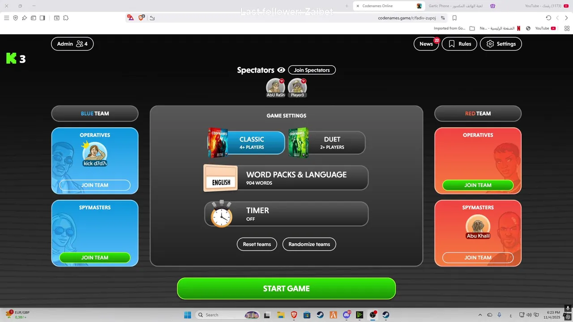This screenshot has width=573, height=322.
Task: Open Imported from Go... bookmarks folder
Action: pos(454,28)
